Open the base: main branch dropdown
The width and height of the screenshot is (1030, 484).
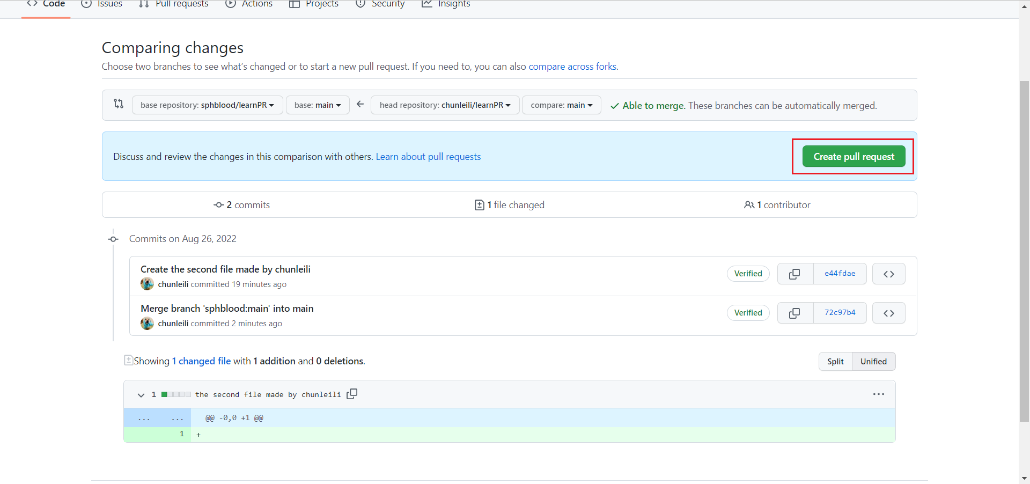tap(318, 105)
